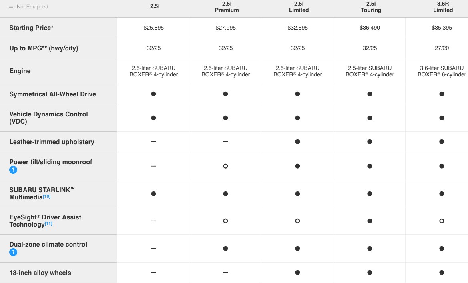Click the optional EyeSight circle under 2.5i Premium
This screenshot has height=283, width=468.
tap(225, 221)
